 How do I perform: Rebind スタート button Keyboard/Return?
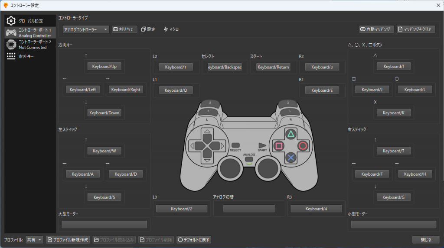pos(273,67)
